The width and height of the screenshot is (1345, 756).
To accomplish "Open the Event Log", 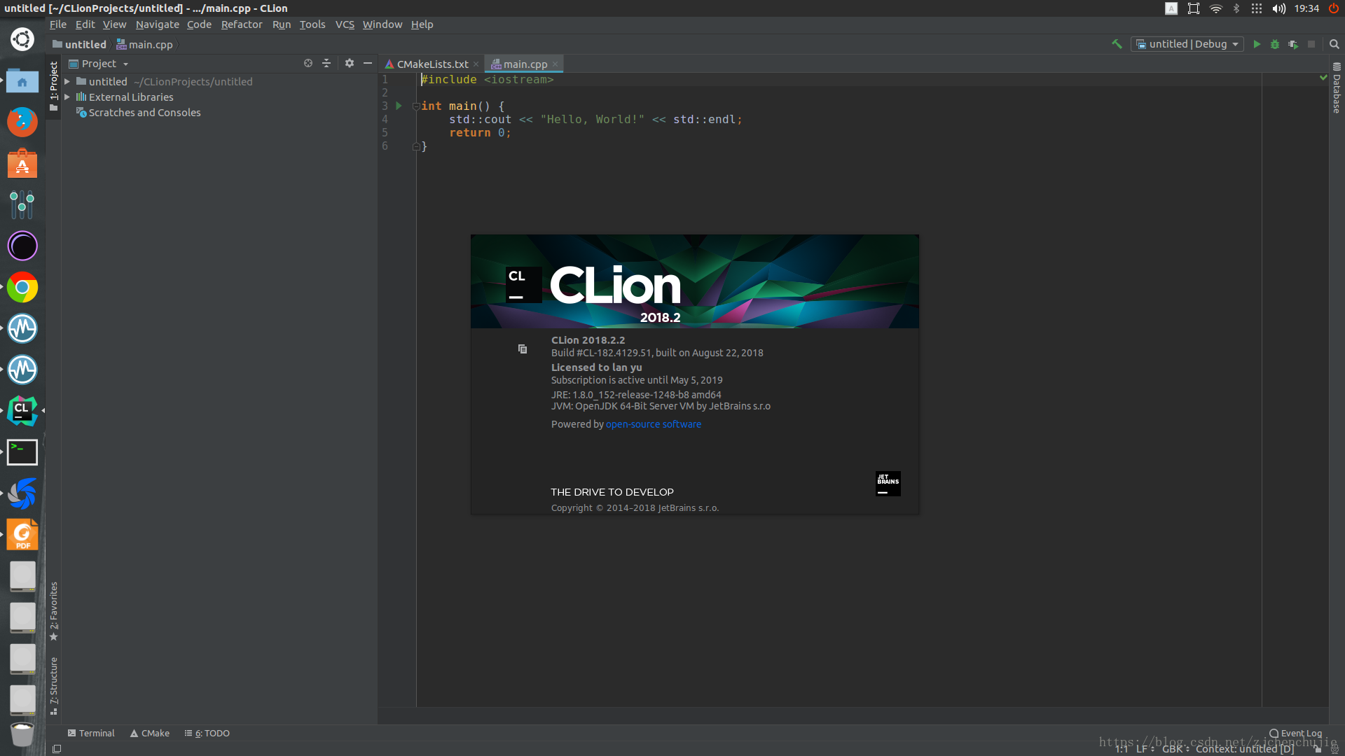I will [1296, 733].
